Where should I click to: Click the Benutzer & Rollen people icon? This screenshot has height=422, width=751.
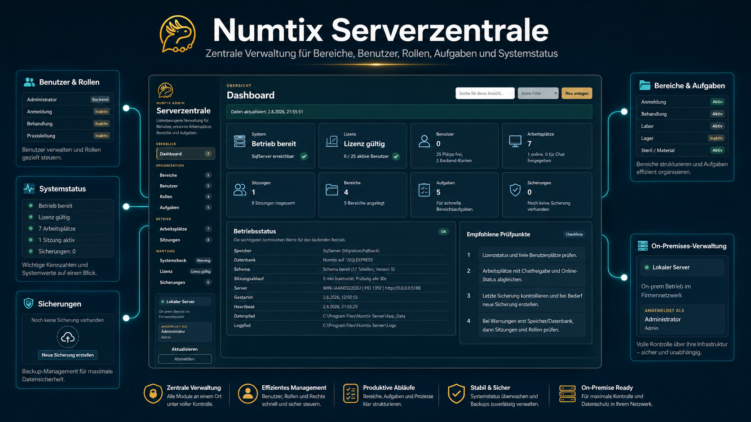coord(29,82)
